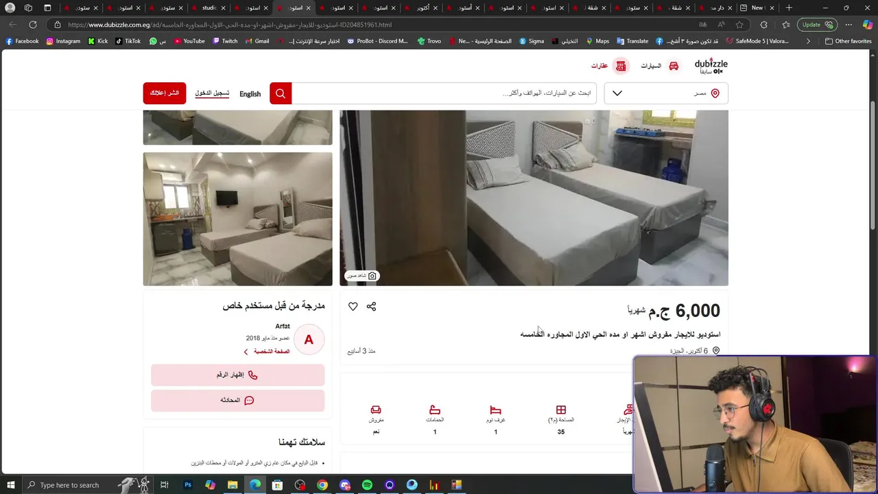Open the Facebook bookmark
This screenshot has width=878, height=494.
click(x=22, y=41)
